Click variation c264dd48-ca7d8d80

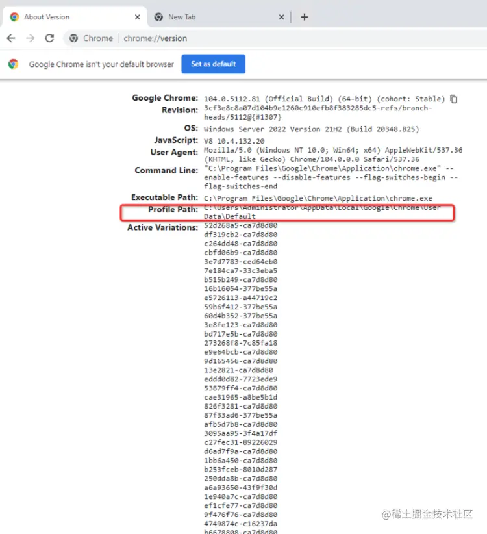click(241, 244)
